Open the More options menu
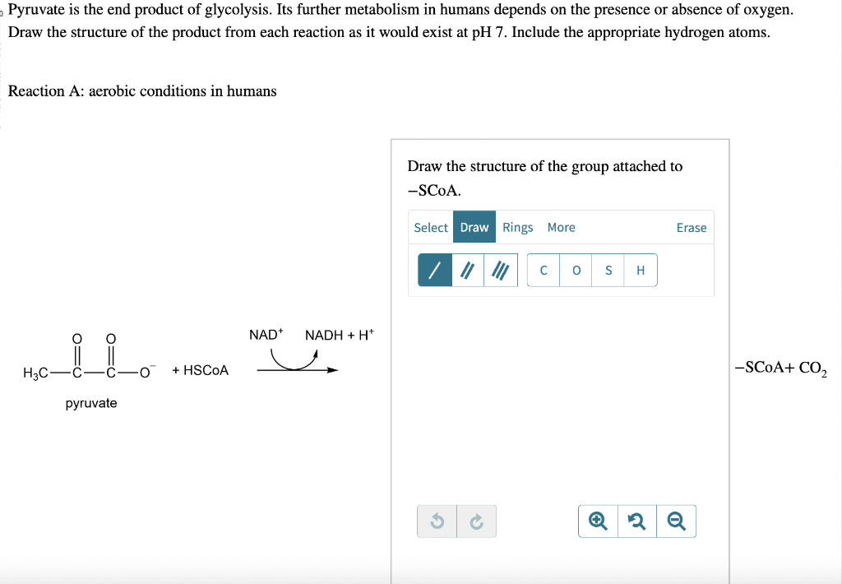Screen dimensions: 842x584 562,227
